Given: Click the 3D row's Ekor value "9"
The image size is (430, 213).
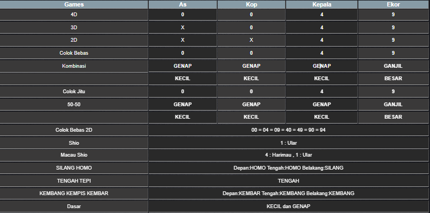Looking at the screenshot, I should pyautogui.click(x=393, y=28).
